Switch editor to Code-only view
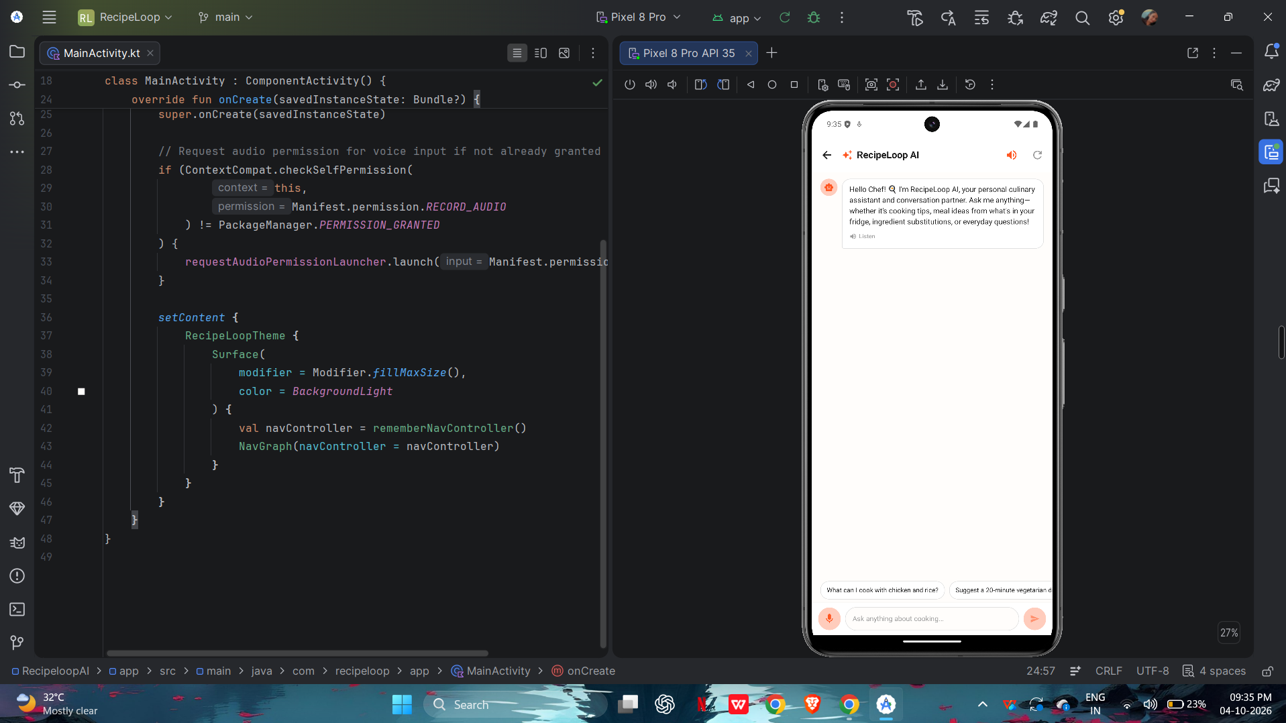 point(517,53)
